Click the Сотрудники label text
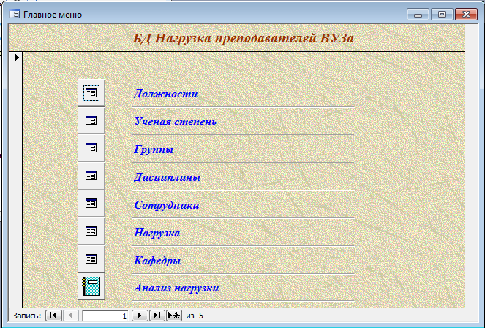Viewport: 485px width, 328px height. click(x=166, y=205)
